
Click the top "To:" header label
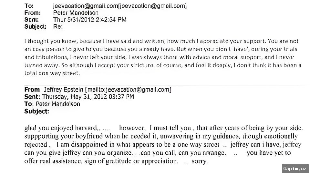pyautogui.click(x=29, y=6)
